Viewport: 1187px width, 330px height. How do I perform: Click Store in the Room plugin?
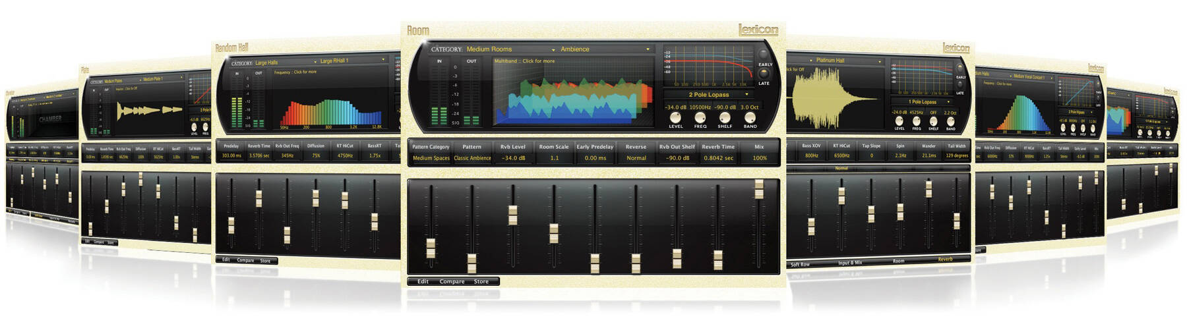point(481,281)
